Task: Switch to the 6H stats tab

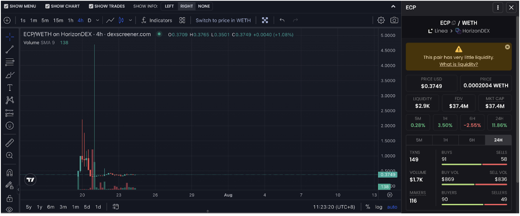Action: (x=472, y=140)
